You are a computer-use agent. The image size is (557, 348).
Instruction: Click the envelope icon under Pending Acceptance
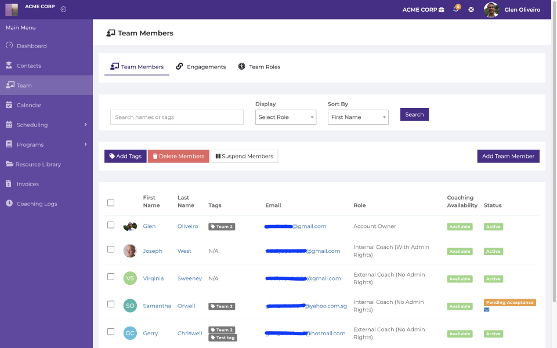[x=487, y=310]
